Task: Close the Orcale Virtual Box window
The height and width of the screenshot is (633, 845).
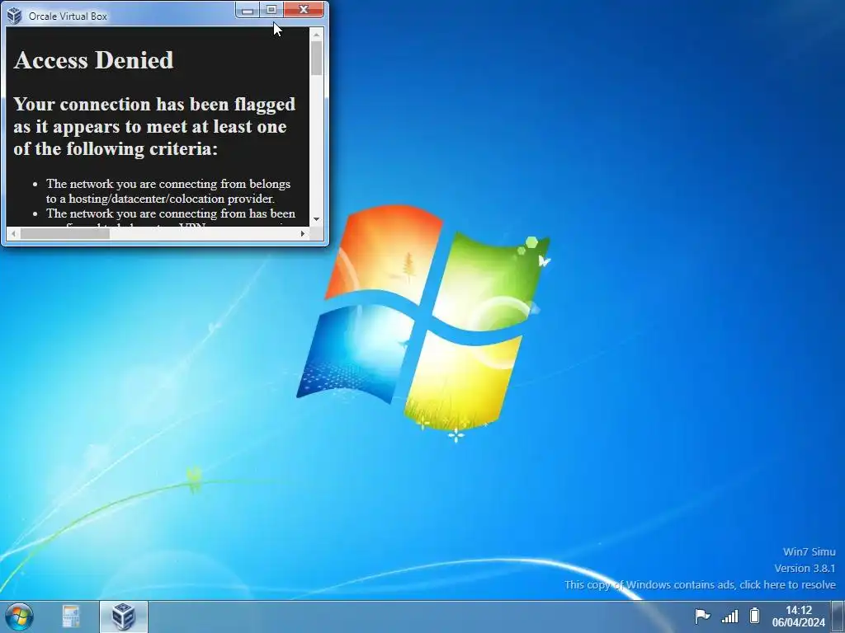Action: point(304,10)
